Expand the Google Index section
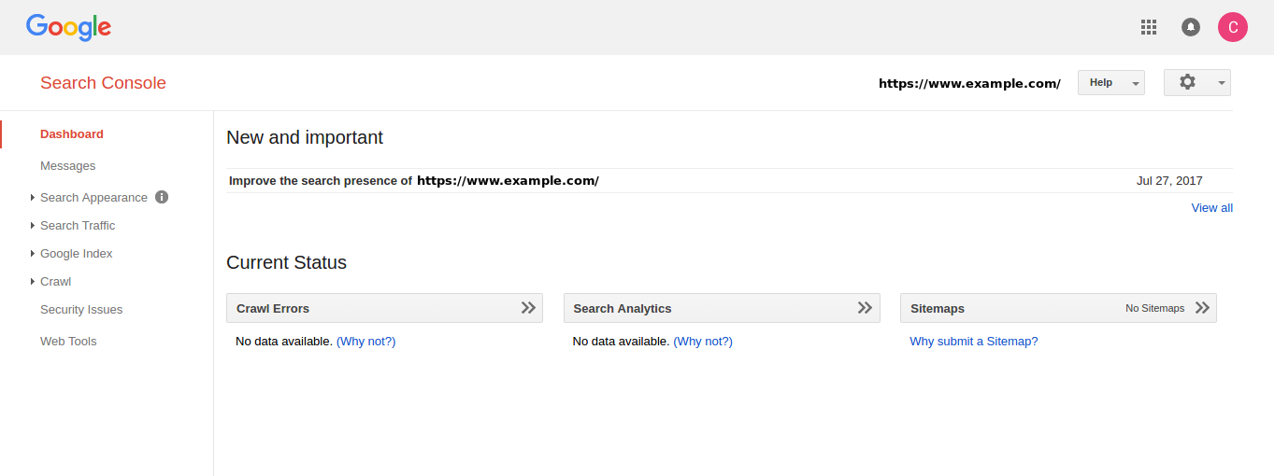The image size is (1275, 476). (x=76, y=254)
